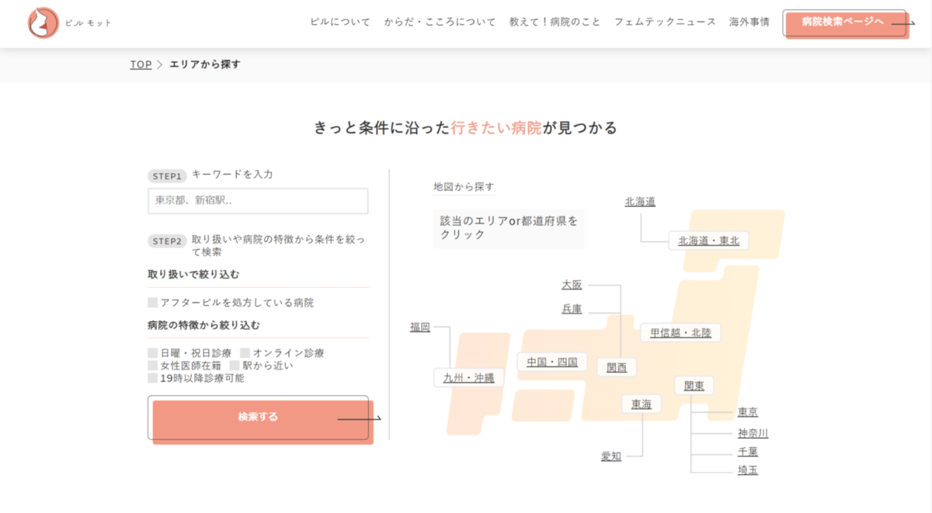
Task: Click 病院検索ページへ header button
Action: 846,23
